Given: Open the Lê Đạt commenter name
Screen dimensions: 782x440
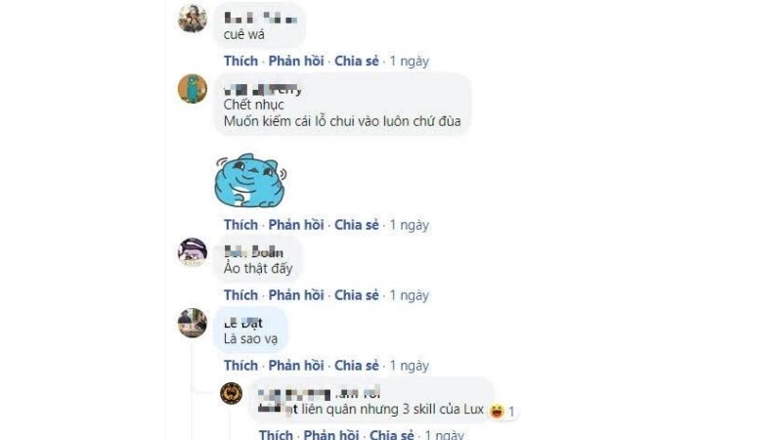Looking at the screenshot, I should click(x=242, y=324).
